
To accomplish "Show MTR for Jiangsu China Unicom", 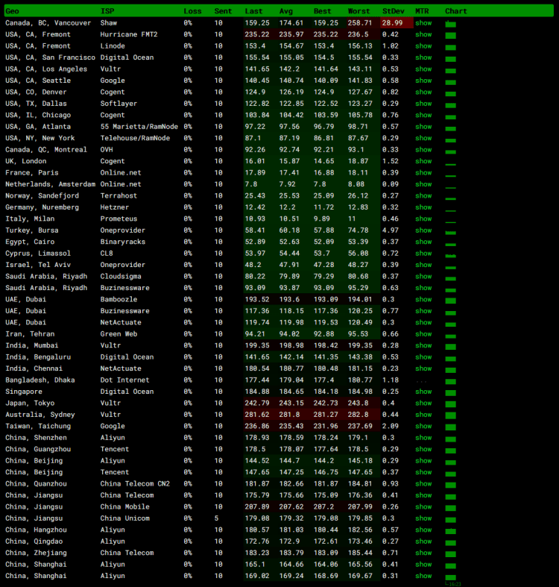I will (423, 518).
